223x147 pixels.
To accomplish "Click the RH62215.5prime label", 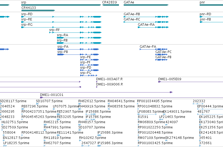I will coord(57,122).
